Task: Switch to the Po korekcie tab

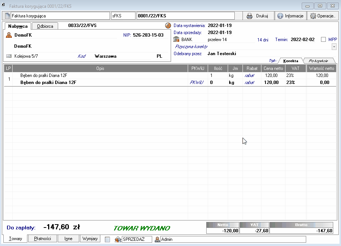Action: (x=319, y=61)
